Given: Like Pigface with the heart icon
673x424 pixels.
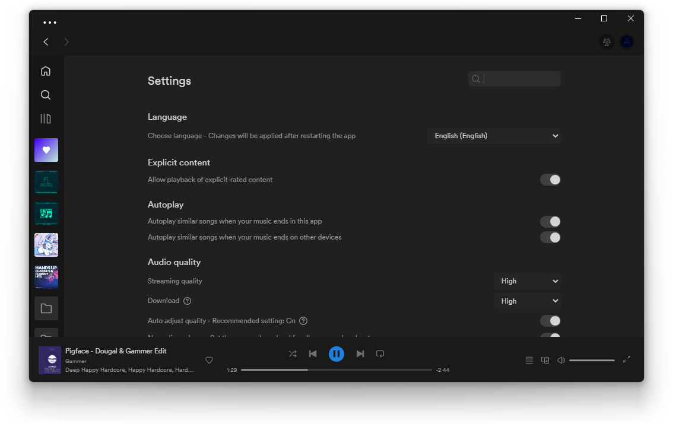Looking at the screenshot, I should [x=209, y=360].
